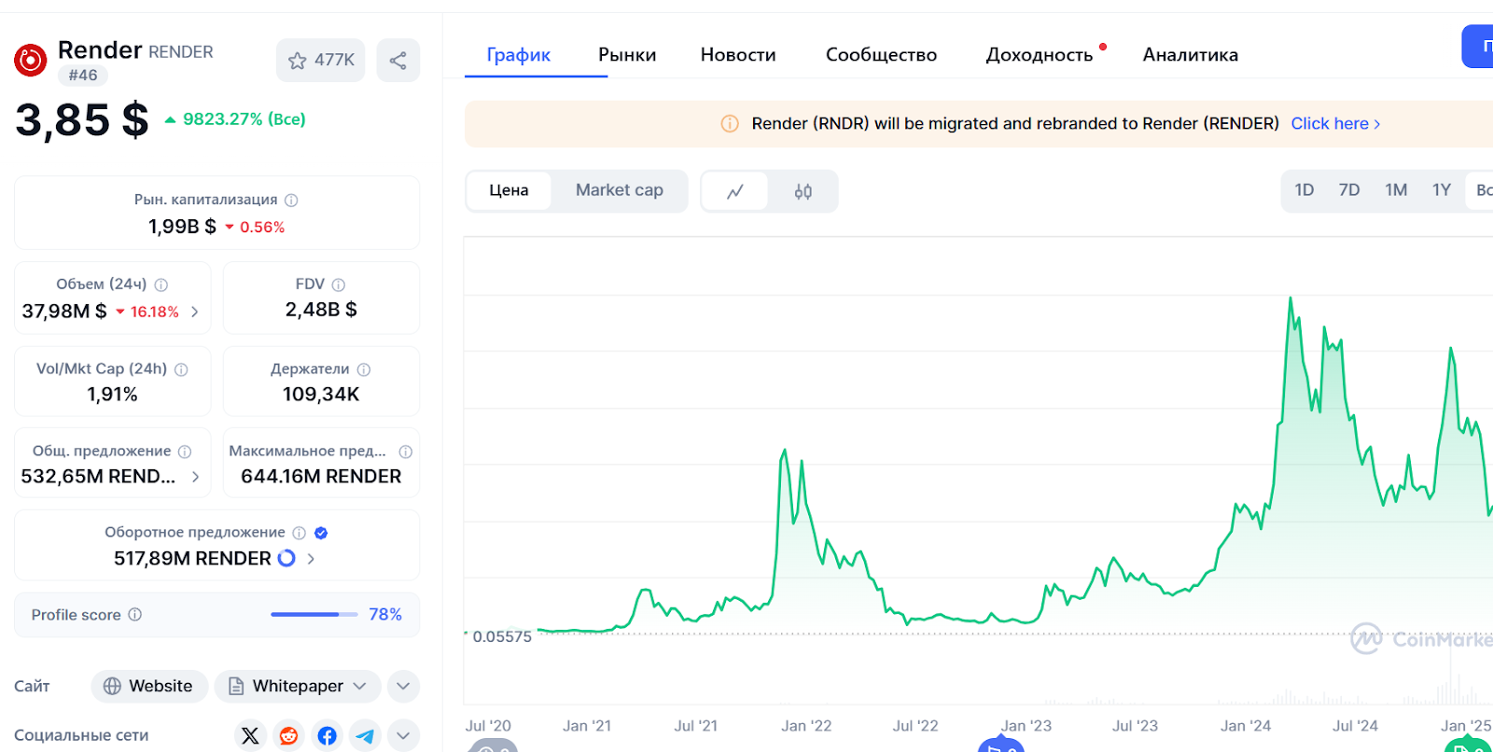This screenshot has height=752, width=1493.
Task: Click info icon next to Profile score
Action: coord(135,615)
